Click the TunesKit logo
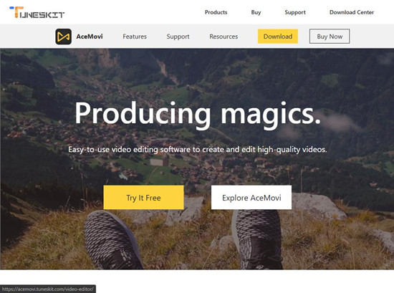 point(37,12)
